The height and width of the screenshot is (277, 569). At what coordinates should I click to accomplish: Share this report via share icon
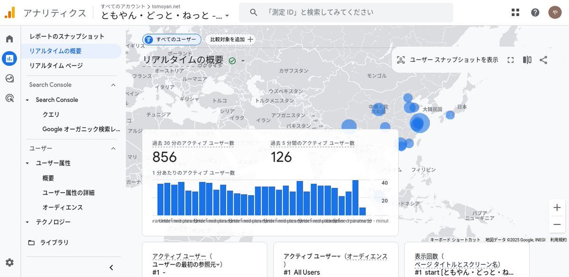[x=543, y=60]
